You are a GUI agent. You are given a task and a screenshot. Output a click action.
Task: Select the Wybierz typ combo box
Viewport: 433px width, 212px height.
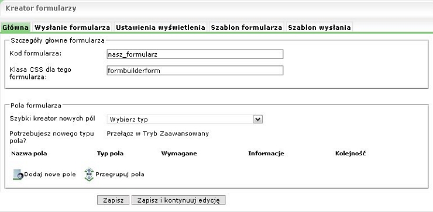[184, 119]
